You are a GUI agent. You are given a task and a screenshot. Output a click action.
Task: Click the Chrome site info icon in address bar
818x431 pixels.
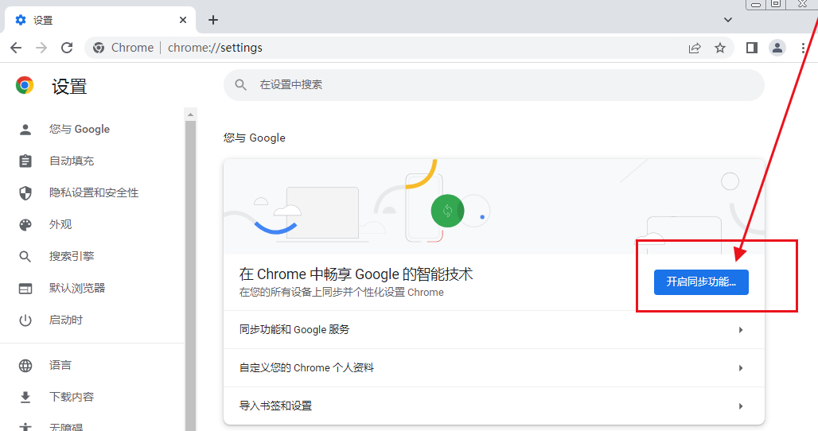(98, 48)
